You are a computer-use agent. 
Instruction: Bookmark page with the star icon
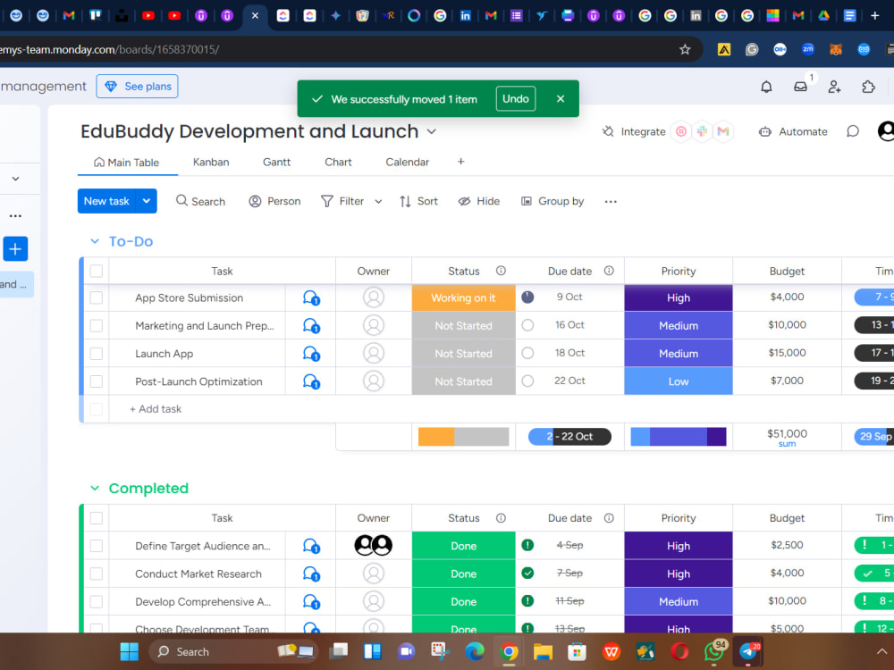point(685,49)
